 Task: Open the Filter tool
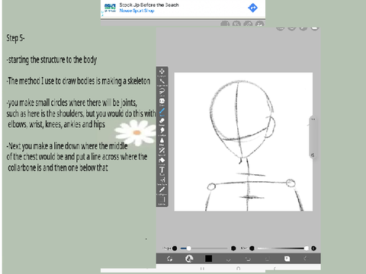(x=162, y=101)
